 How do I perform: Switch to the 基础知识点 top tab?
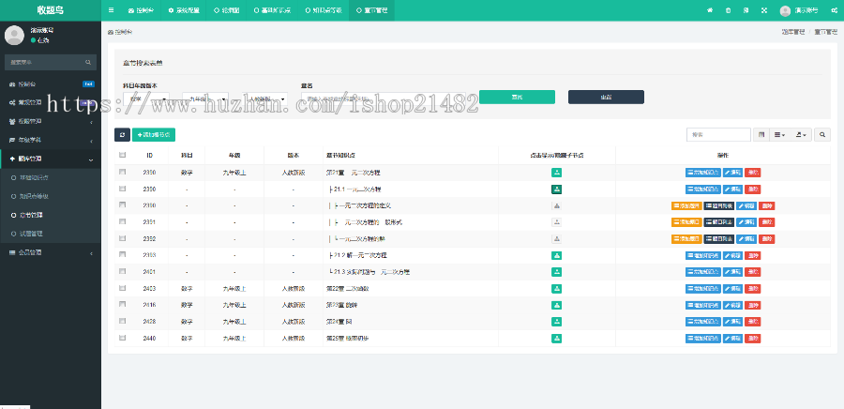[272, 10]
